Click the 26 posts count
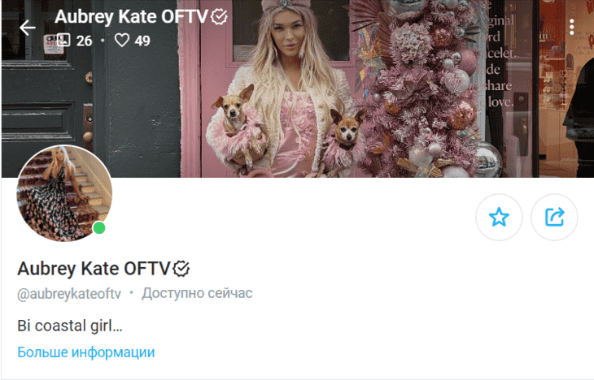This screenshot has height=380, width=594. coord(84,41)
